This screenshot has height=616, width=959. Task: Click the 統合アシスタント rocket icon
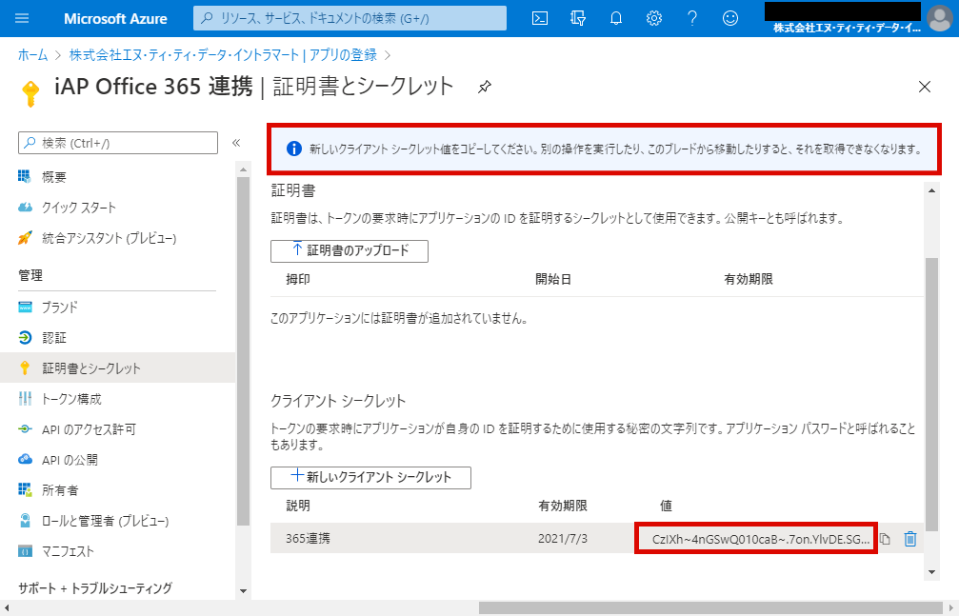pos(25,238)
